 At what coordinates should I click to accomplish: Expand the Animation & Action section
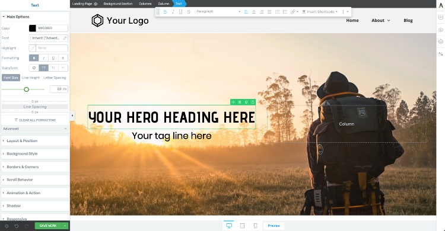click(x=35, y=192)
